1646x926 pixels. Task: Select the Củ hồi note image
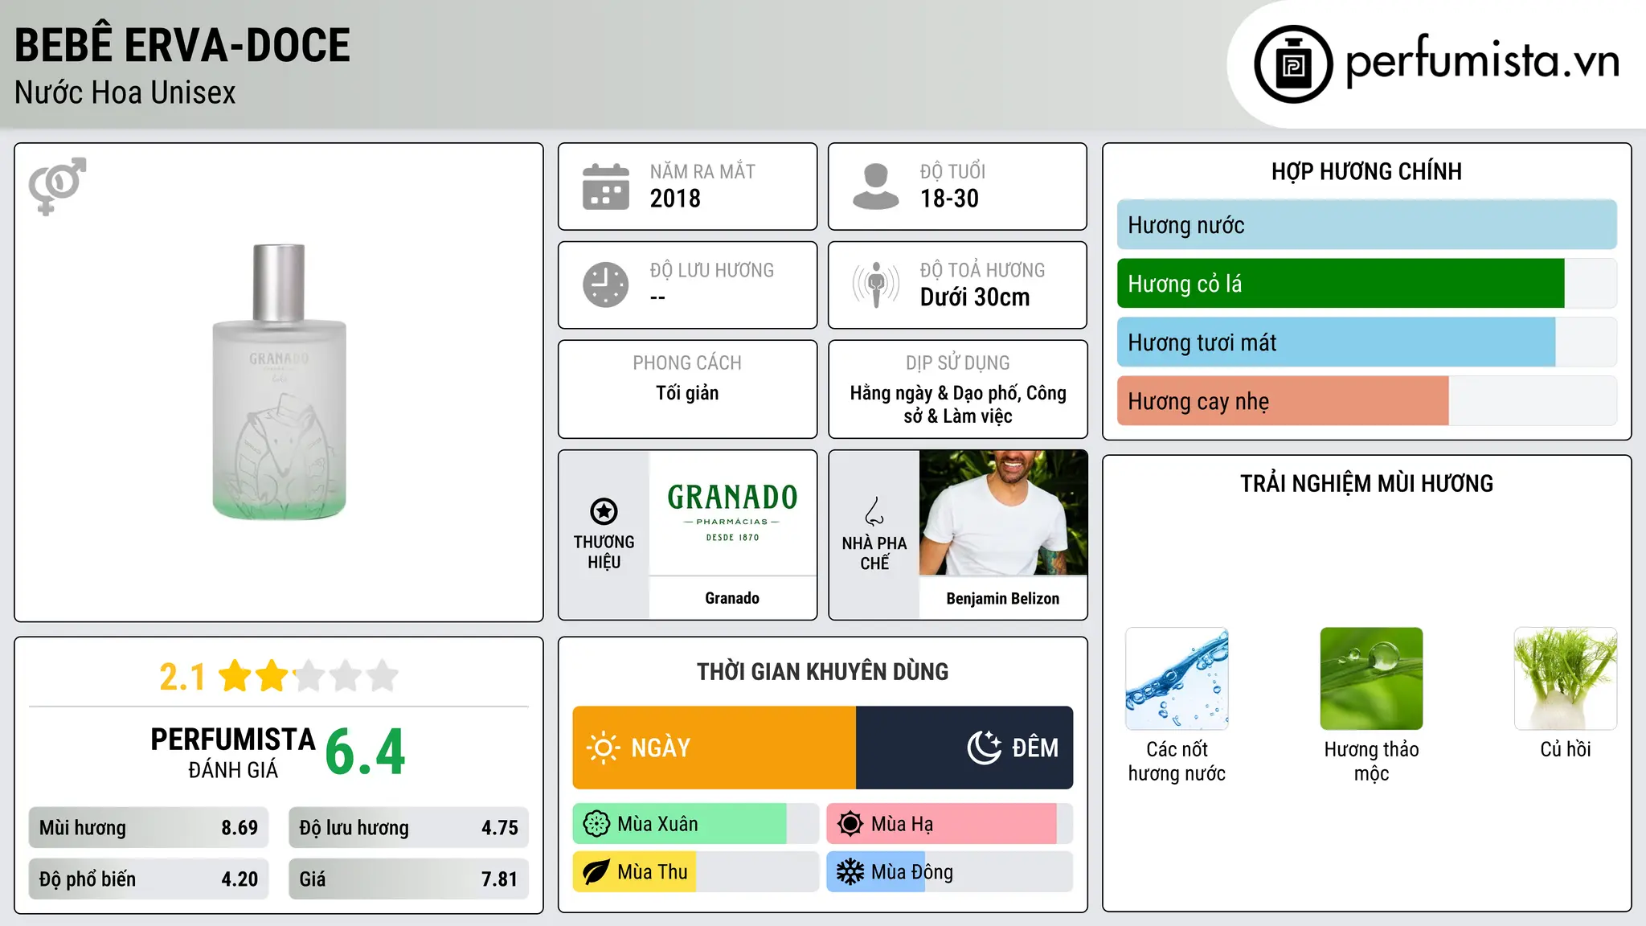tap(1566, 678)
